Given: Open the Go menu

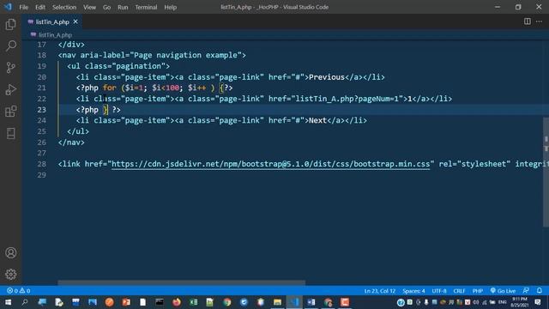Looking at the screenshot, I should (x=106, y=7).
